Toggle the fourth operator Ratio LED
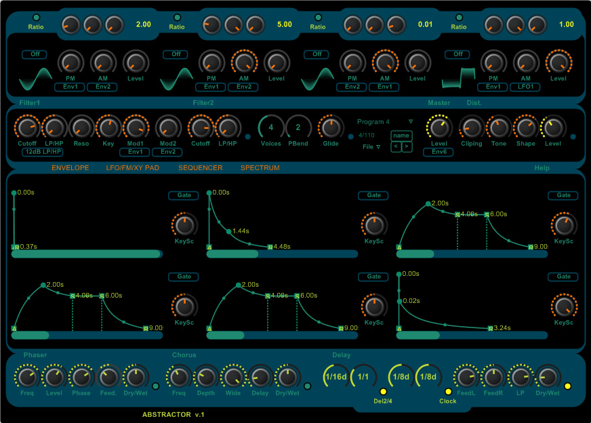The image size is (591, 423). click(x=459, y=18)
